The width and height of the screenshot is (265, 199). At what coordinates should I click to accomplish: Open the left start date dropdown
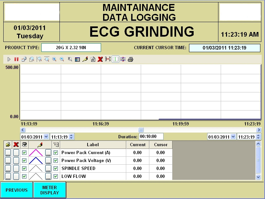coord(45,136)
